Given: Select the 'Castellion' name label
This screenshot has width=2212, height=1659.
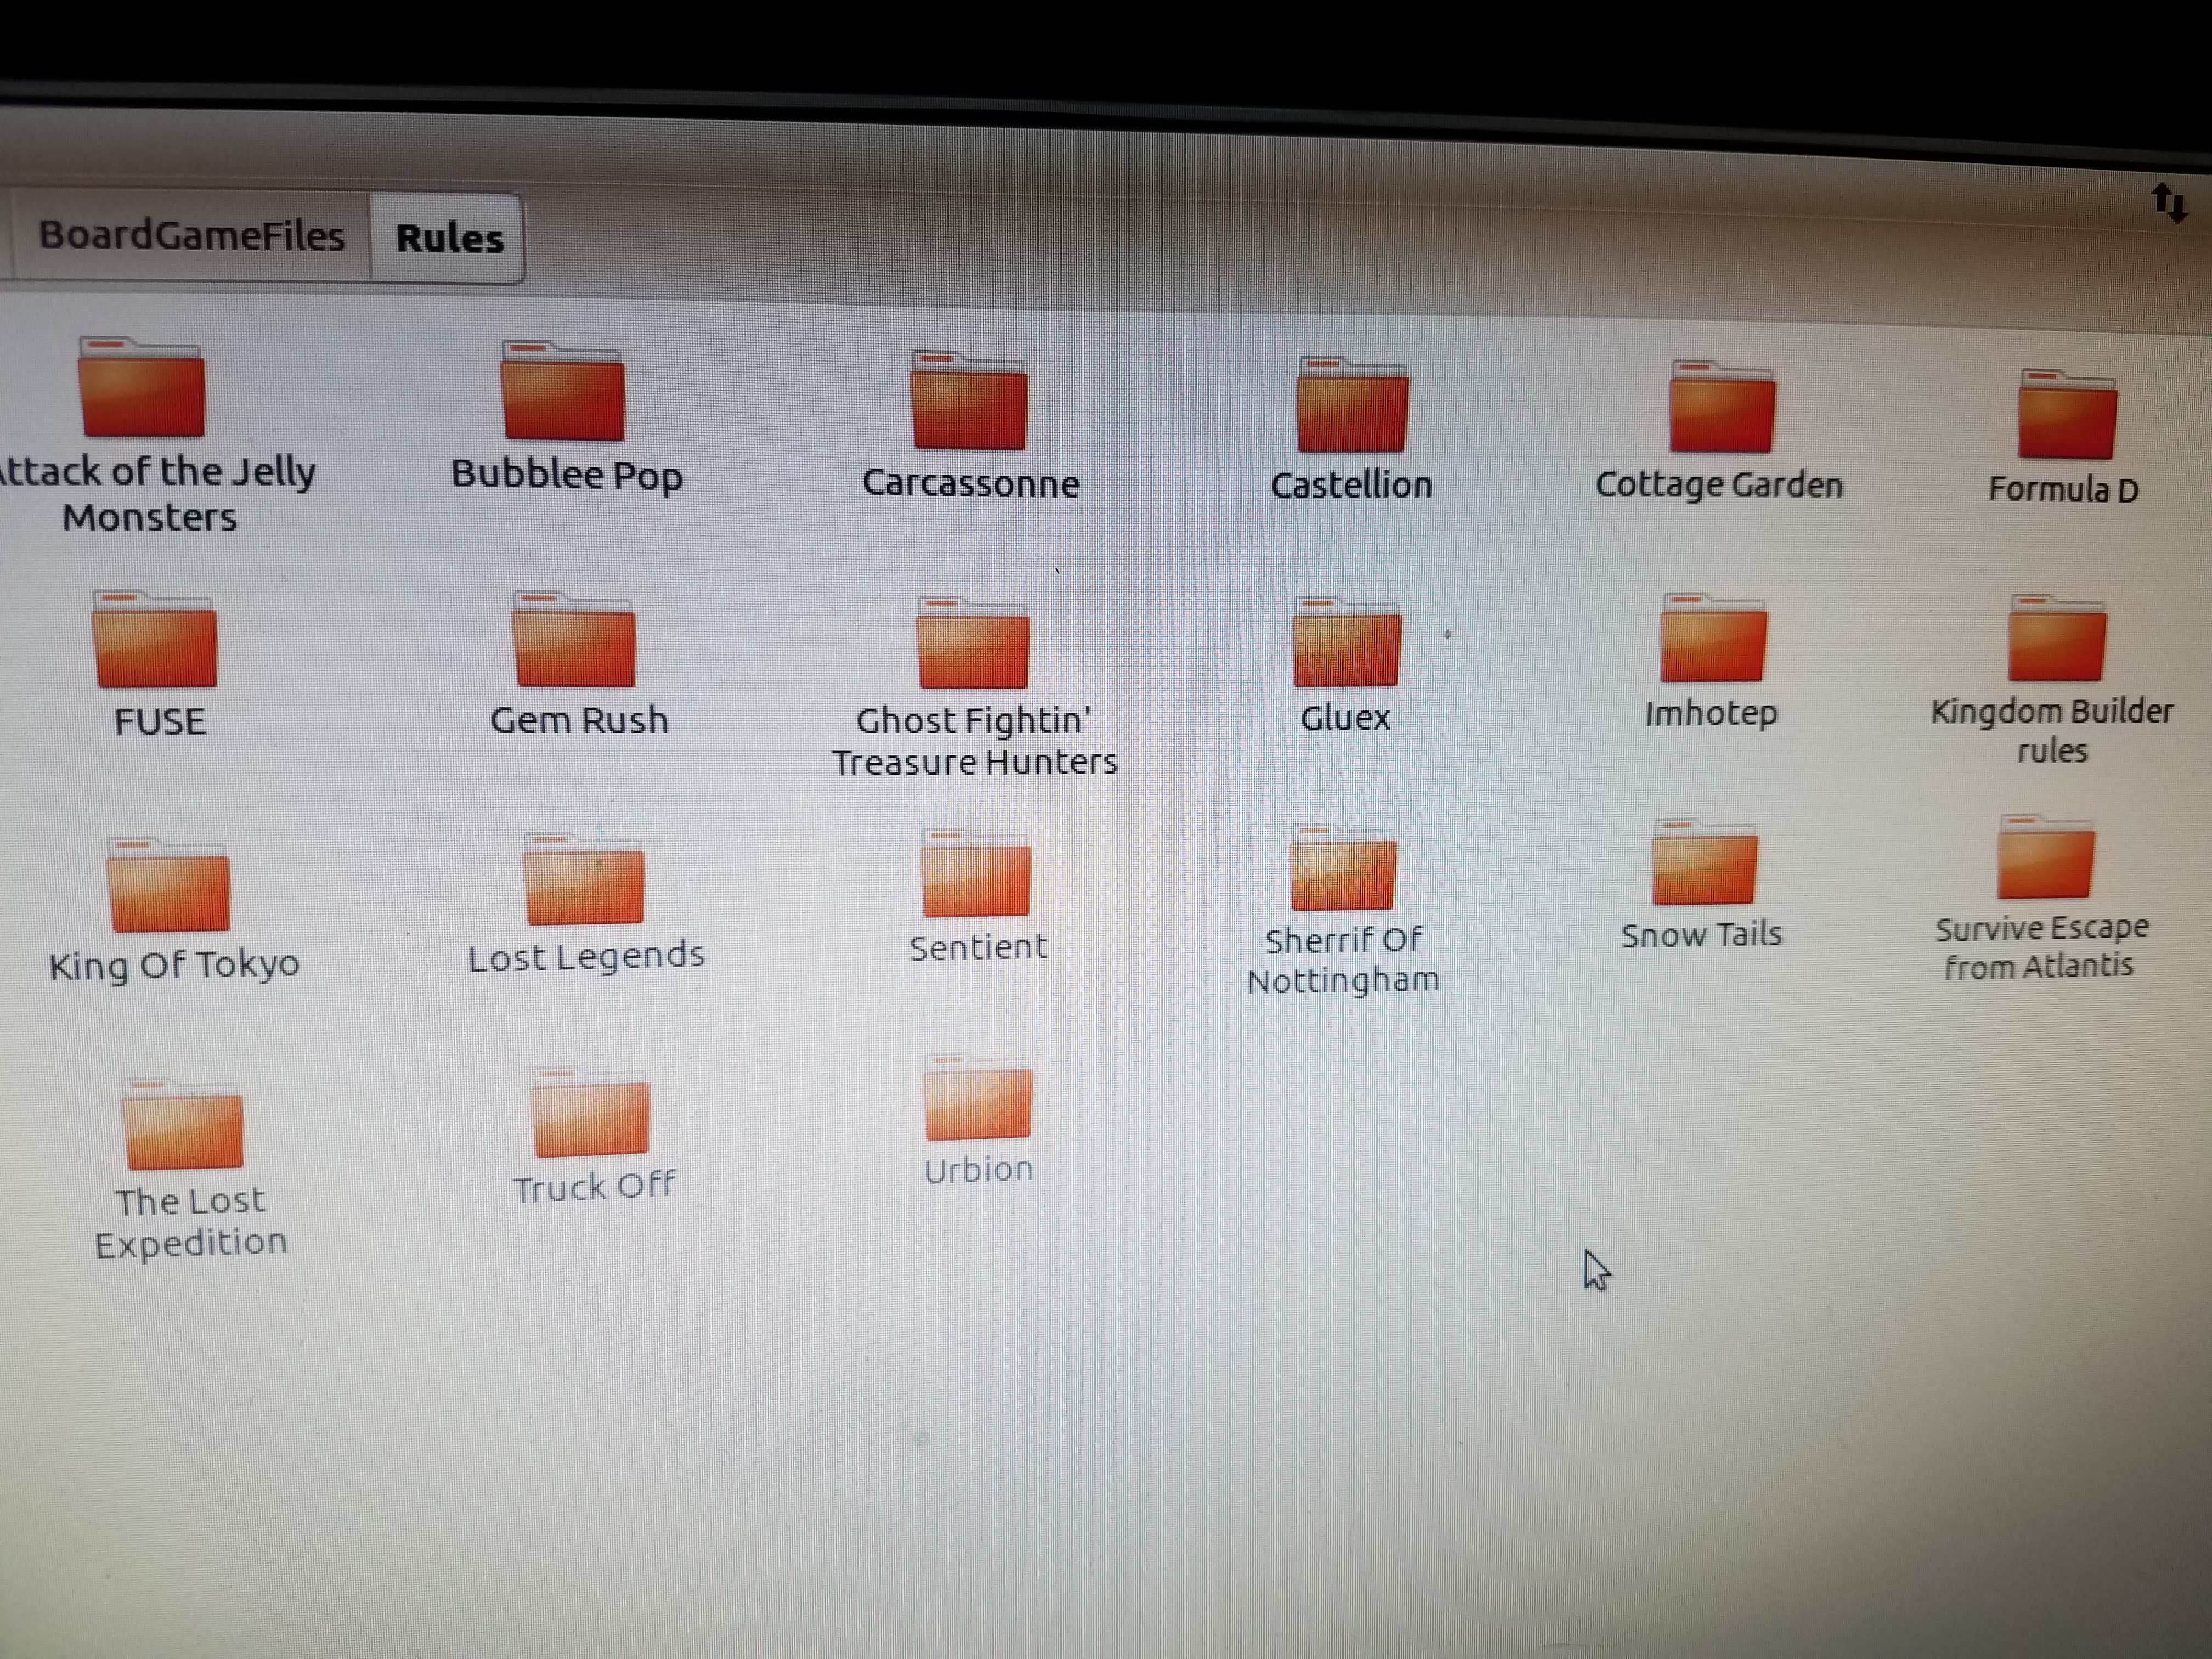Looking at the screenshot, I should (1352, 485).
